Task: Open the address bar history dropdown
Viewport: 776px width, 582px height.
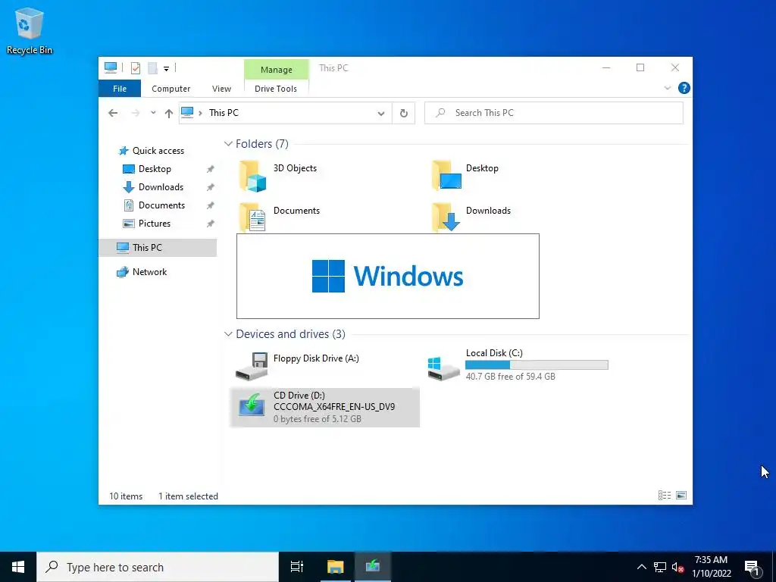Action: point(381,114)
